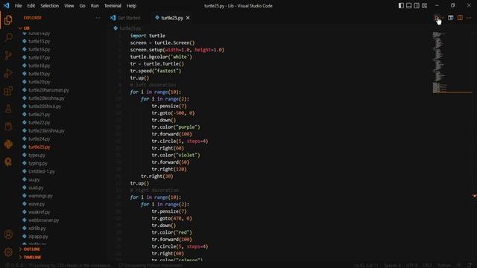The height and width of the screenshot is (268, 477).
Task: Open the Python icon in activity bar
Action: [8, 144]
